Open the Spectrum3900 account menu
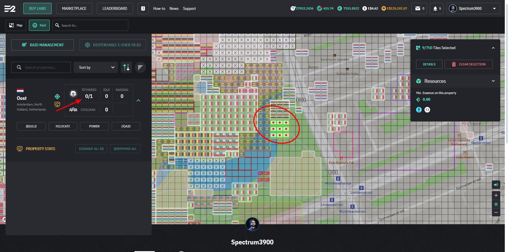 coord(473,8)
